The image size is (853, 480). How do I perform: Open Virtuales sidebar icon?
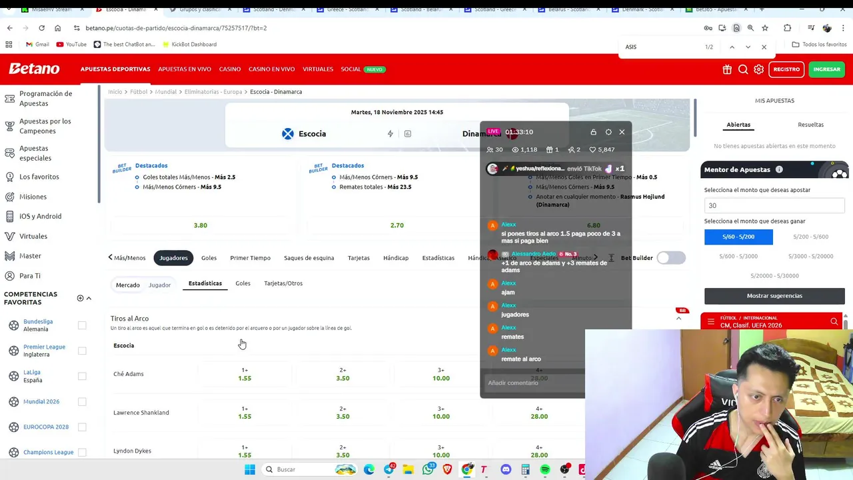[x=10, y=236]
